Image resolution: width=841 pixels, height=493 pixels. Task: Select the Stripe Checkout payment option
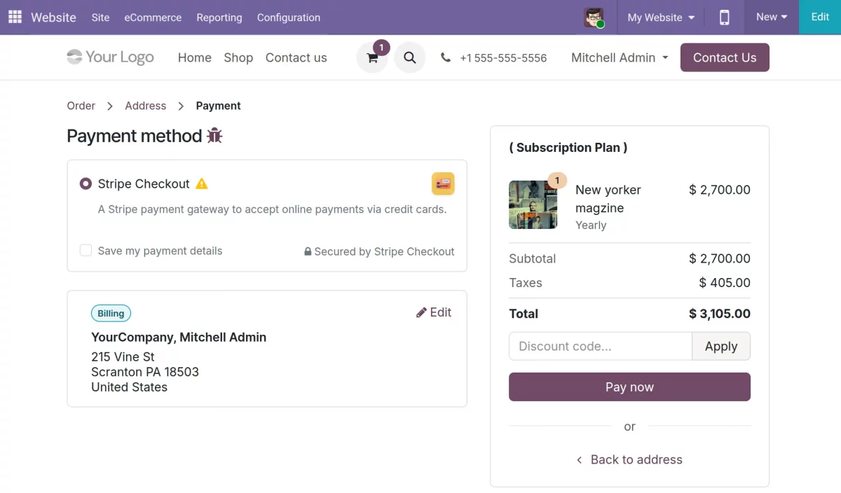pos(86,183)
